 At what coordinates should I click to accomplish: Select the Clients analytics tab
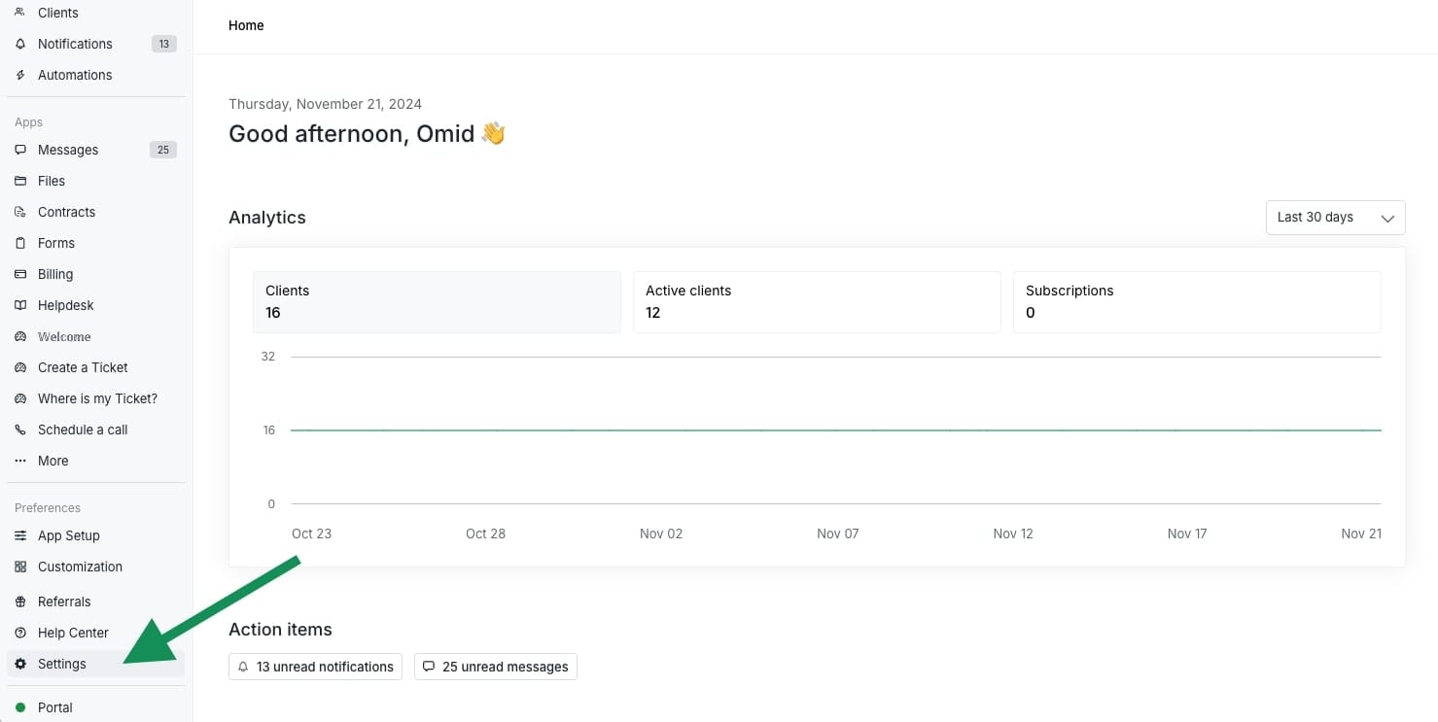[437, 302]
